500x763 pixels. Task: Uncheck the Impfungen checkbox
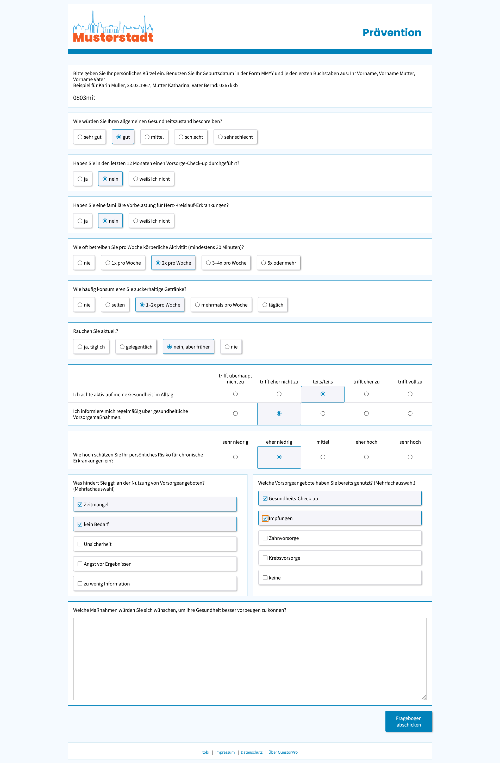(265, 518)
